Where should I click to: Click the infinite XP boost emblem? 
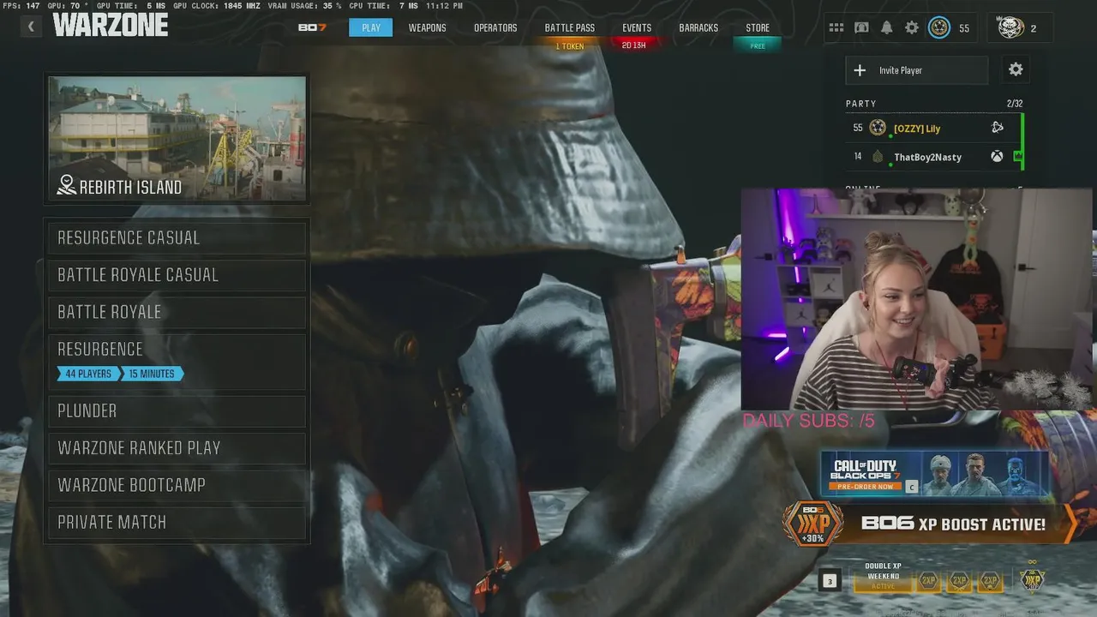(x=1033, y=578)
